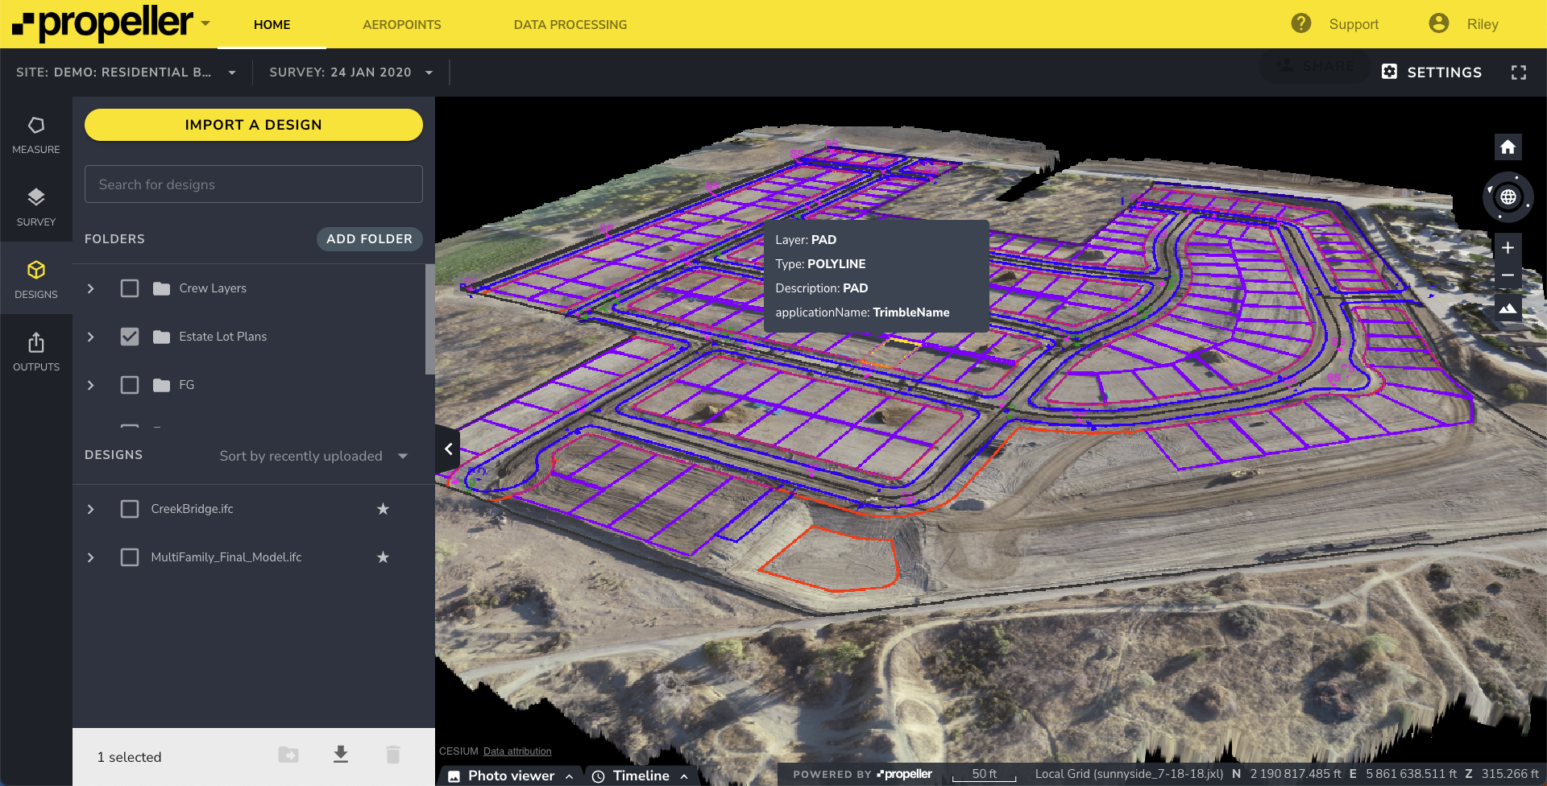Image resolution: width=1547 pixels, height=786 pixels.
Task: Open the Propeller logo dropdown arrow
Action: pos(205,23)
